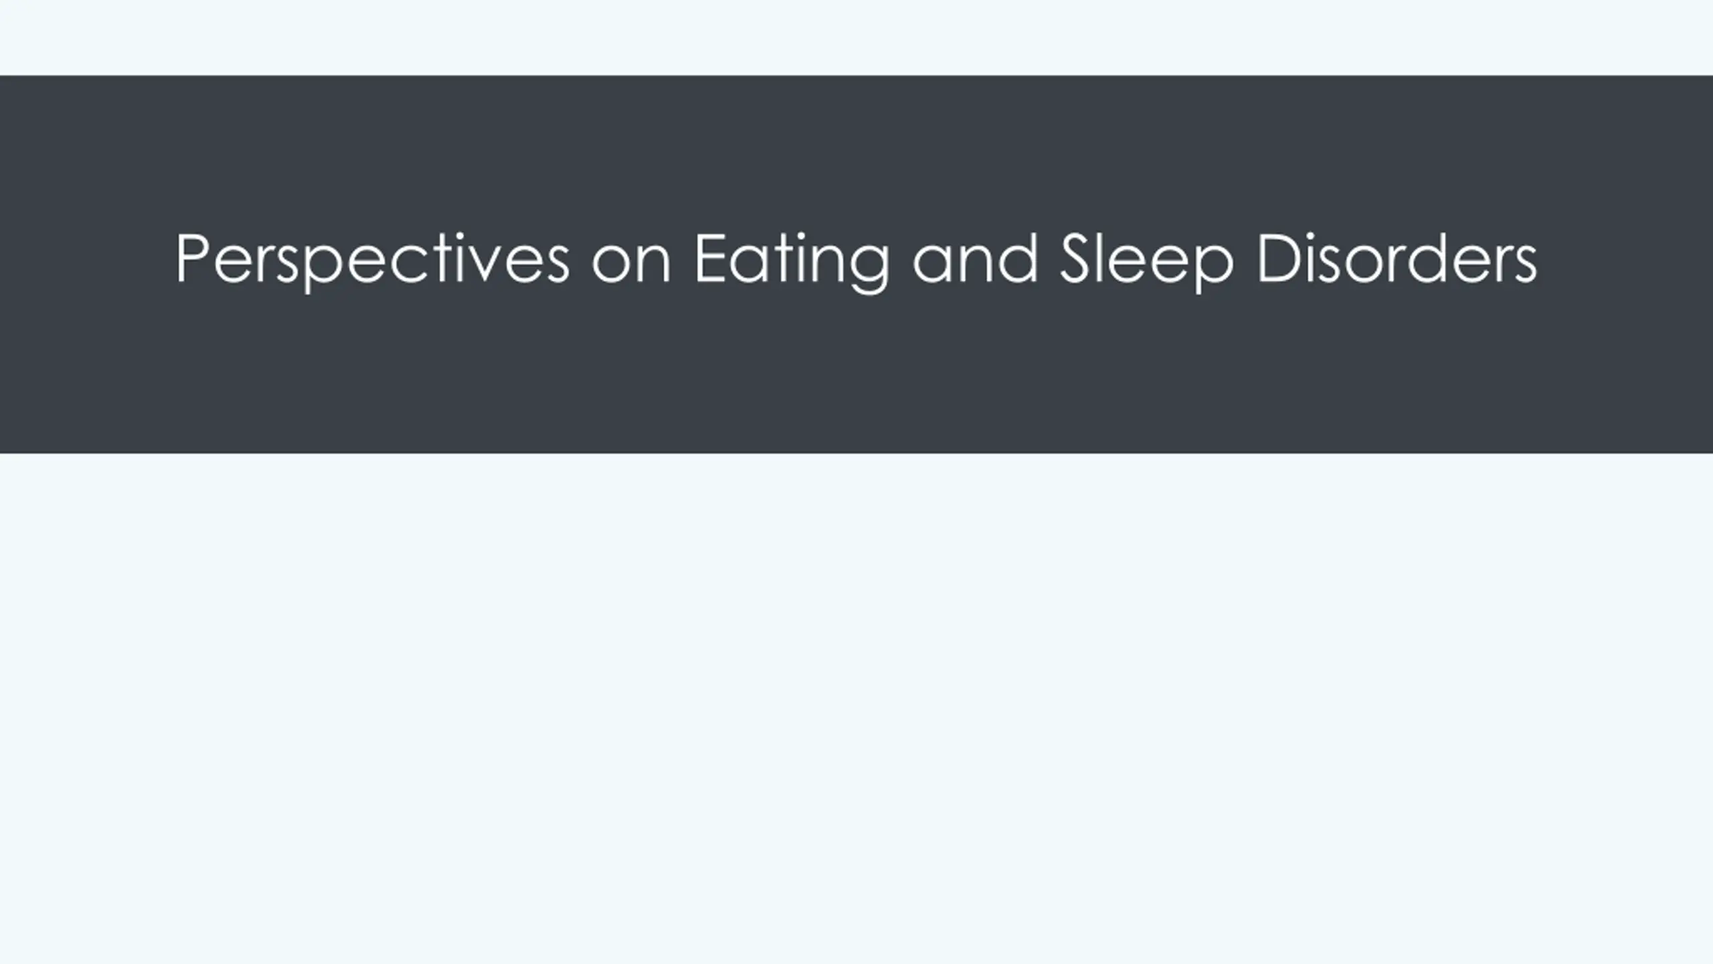Screen dimensions: 1713x964
Task: Click the light strip above the dark banner
Action: pos(856,37)
